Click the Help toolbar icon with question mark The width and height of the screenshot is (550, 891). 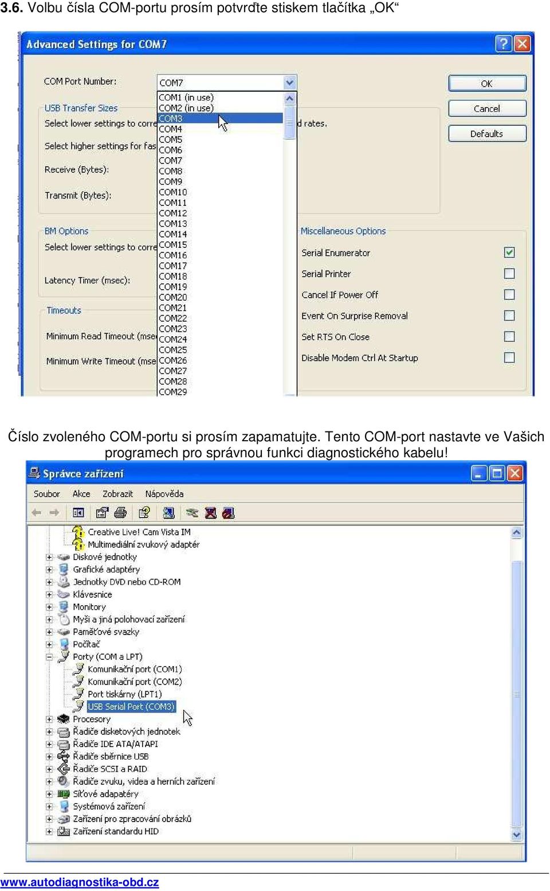(144, 513)
